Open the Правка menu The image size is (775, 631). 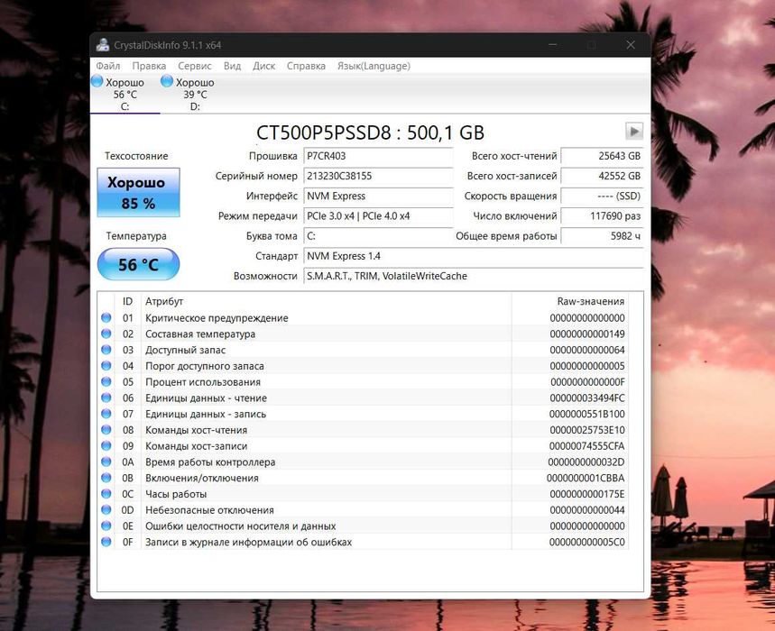(149, 66)
